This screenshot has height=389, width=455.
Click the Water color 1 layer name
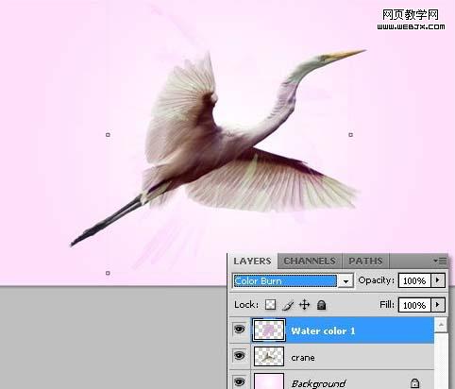click(x=323, y=331)
